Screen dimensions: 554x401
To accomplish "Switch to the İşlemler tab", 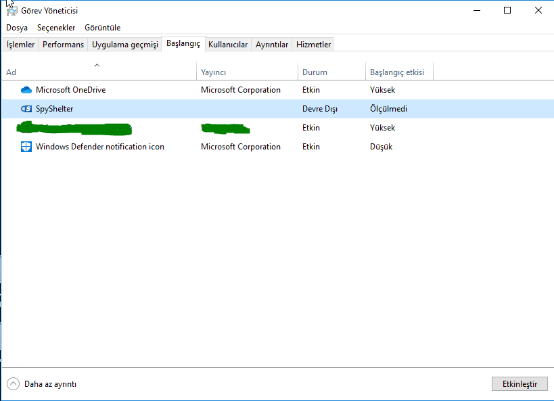I will [x=20, y=45].
